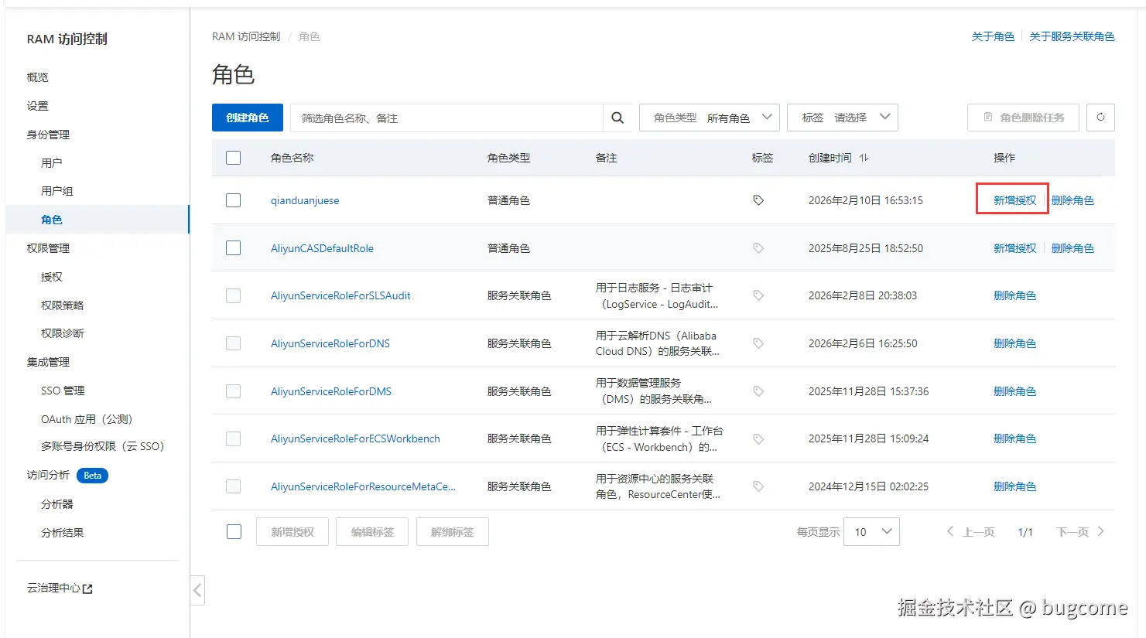Check the AliyunServiceRoleForECSWorkbench row checkbox
This screenshot has width=1146, height=638.
pyautogui.click(x=233, y=438)
